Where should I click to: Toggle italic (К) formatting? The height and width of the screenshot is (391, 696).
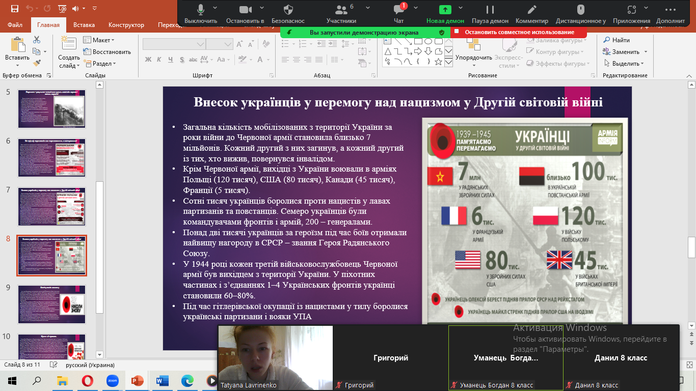pyautogui.click(x=160, y=60)
